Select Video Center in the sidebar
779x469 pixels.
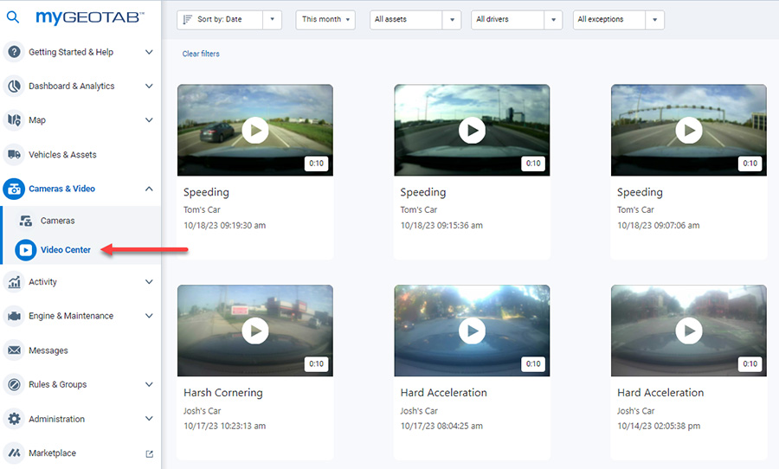[65, 250]
